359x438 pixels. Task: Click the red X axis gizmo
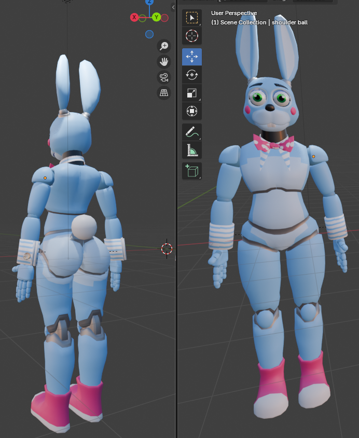click(134, 17)
